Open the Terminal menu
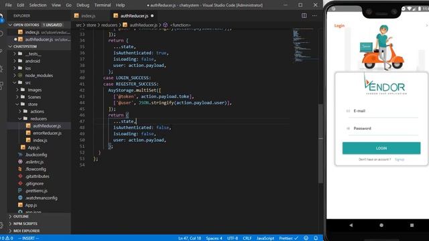The width and height of the screenshot is (429, 241). 103,5
